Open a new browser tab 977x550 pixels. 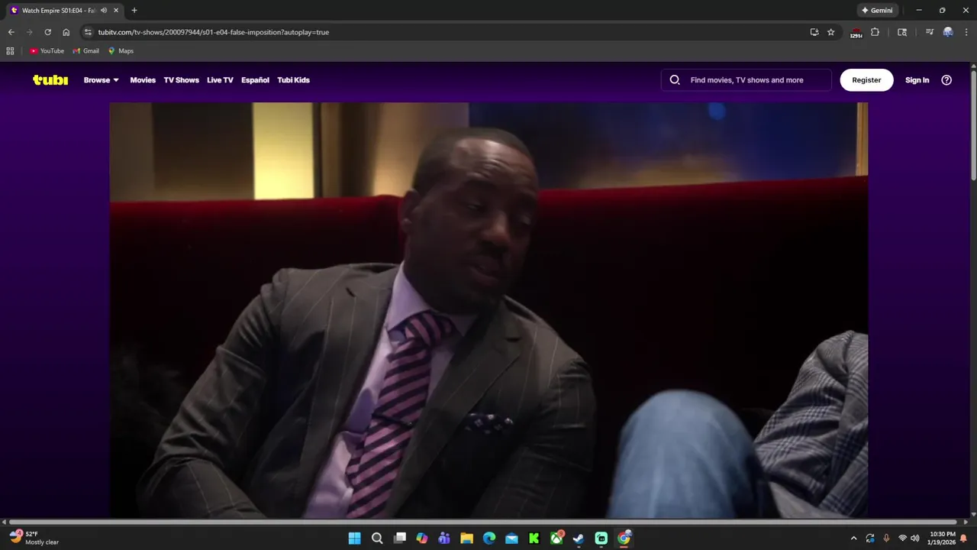(134, 11)
